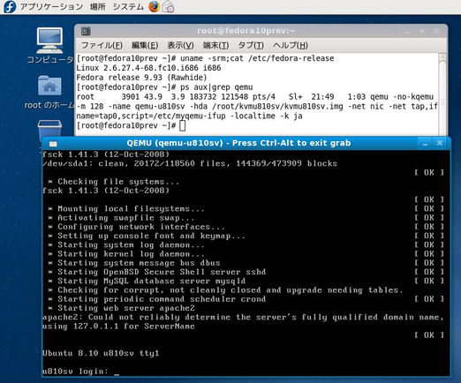The height and width of the screenshot is (383, 461).
Task: Open the アプリケーション menu
Action: coord(51,6)
